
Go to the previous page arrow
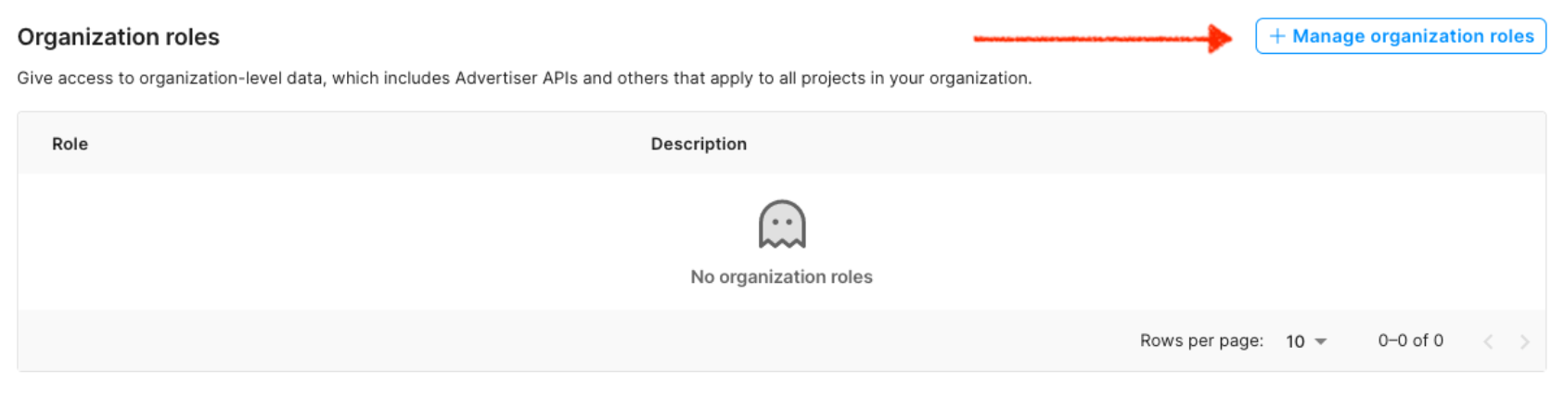click(1488, 341)
